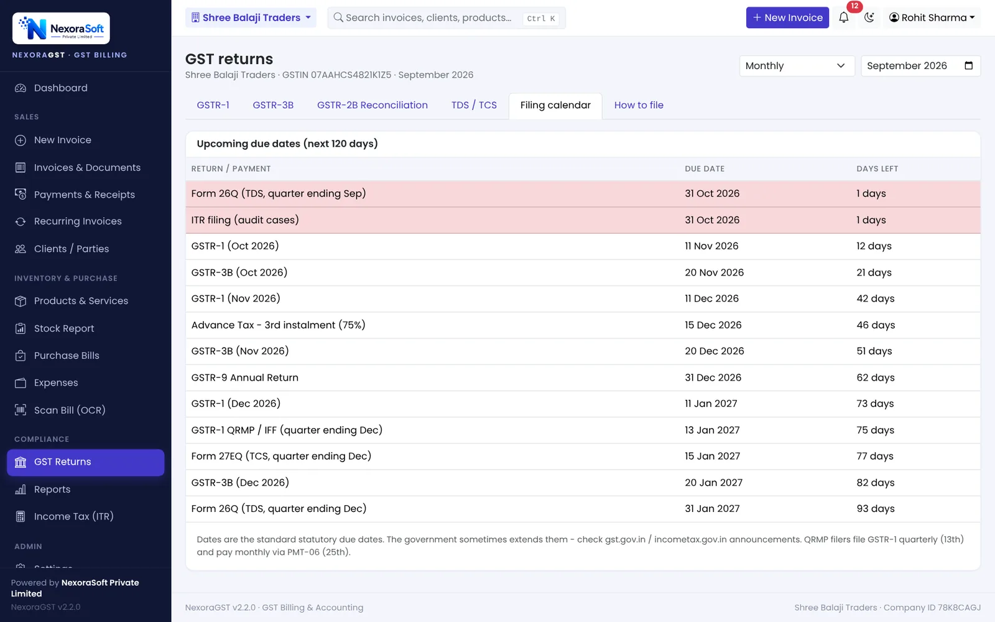Viewport: 995px width, 622px height.
Task: Open GSTR-2B Reconciliation tab
Action: point(373,106)
